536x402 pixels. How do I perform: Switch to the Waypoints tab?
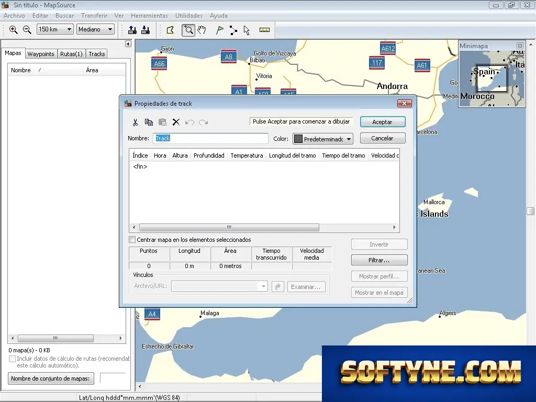click(x=41, y=54)
